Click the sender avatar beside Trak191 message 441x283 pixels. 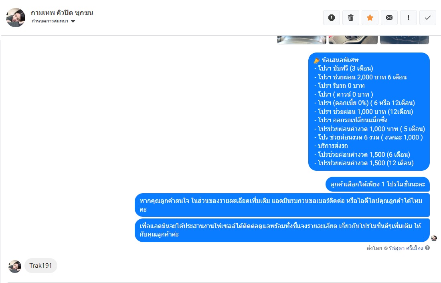tap(15, 267)
